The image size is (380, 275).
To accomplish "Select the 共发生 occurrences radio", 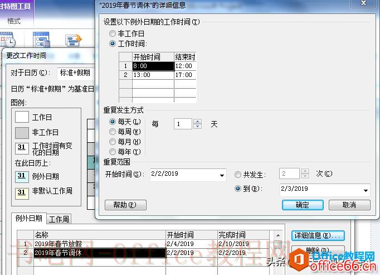I will tap(238, 175).
